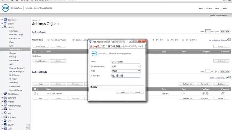Open the Routing menu item
The image size is (232, 130).
[x=12, y=57]
